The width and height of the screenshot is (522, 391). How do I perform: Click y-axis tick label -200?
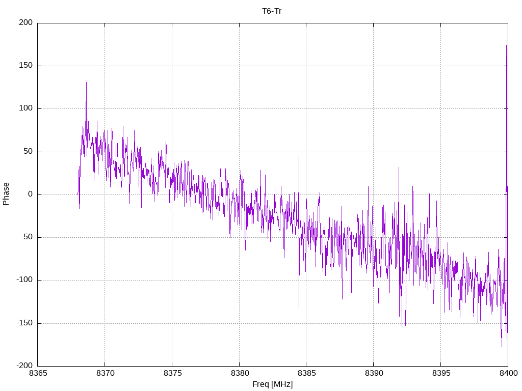point(24,366)
